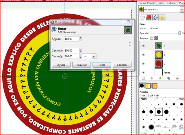Increase the Ángulo value with up arrow
This screenshot has height=135, width=185.
click(x=80, y=38)
